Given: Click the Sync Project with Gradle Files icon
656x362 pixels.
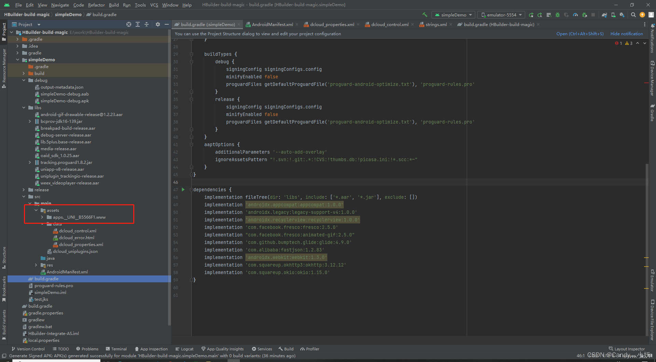Looking at the screenshot, I should [x=604, y=15].
